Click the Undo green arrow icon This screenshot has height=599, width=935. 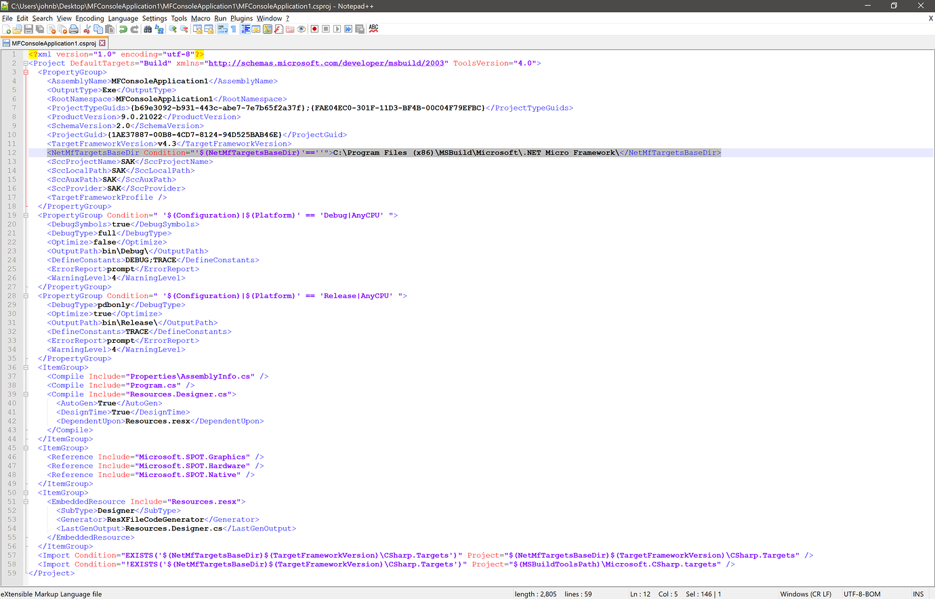click(x=123, y=29)
